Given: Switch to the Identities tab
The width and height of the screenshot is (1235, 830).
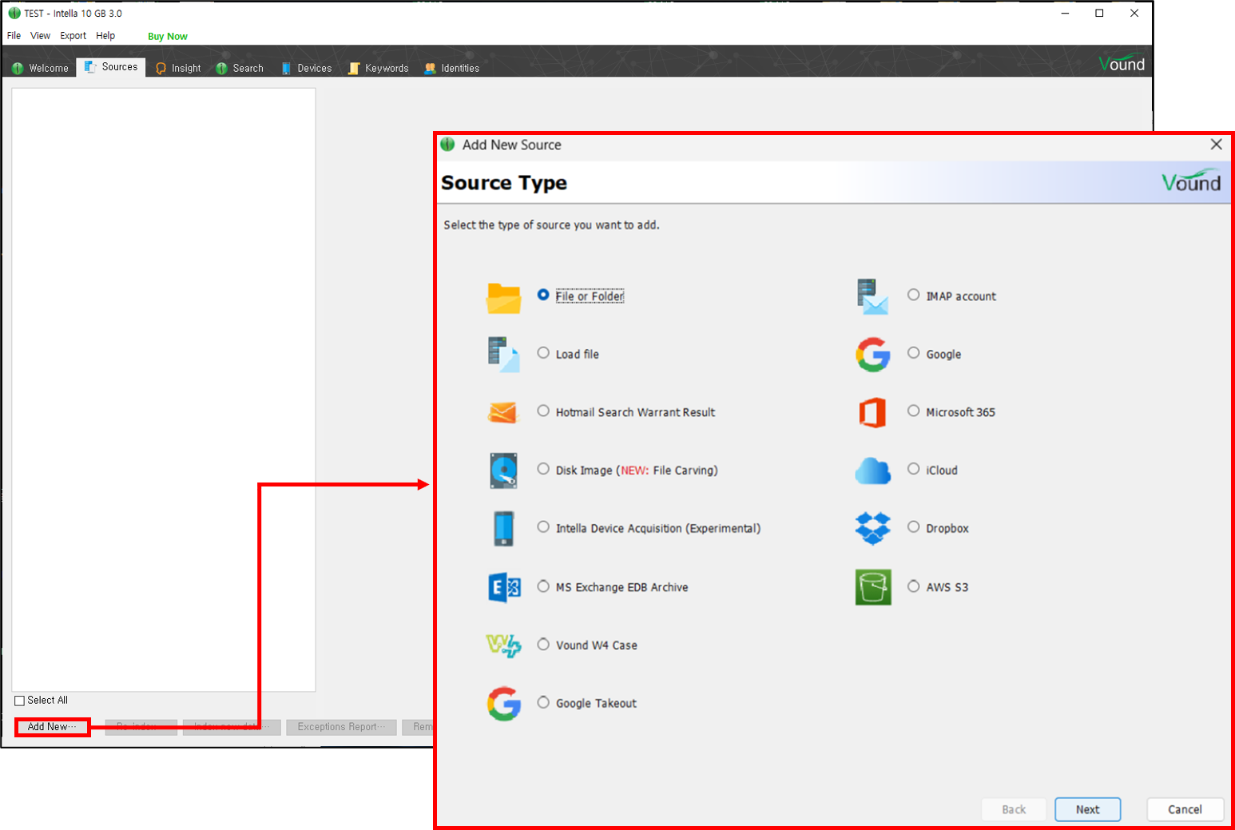Looking at the screenshot, I should (452, 68).
